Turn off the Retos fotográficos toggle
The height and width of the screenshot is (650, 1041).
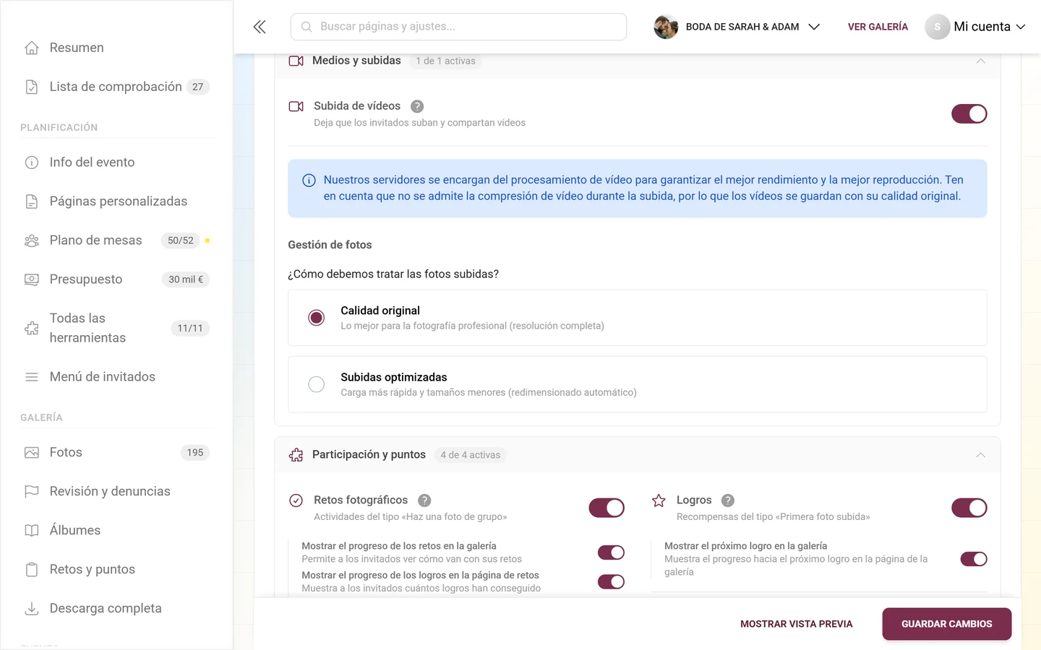point(607,508)
